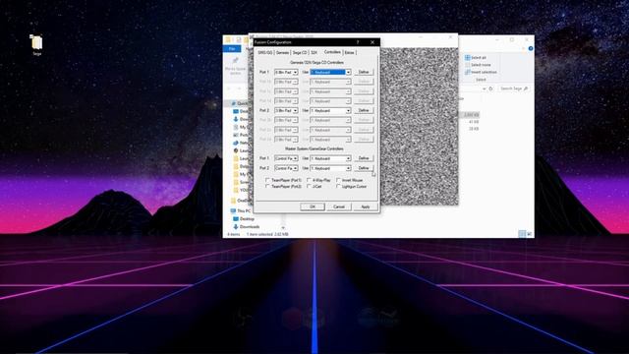Select This PC in navigation pane

(x=240, y=210)
